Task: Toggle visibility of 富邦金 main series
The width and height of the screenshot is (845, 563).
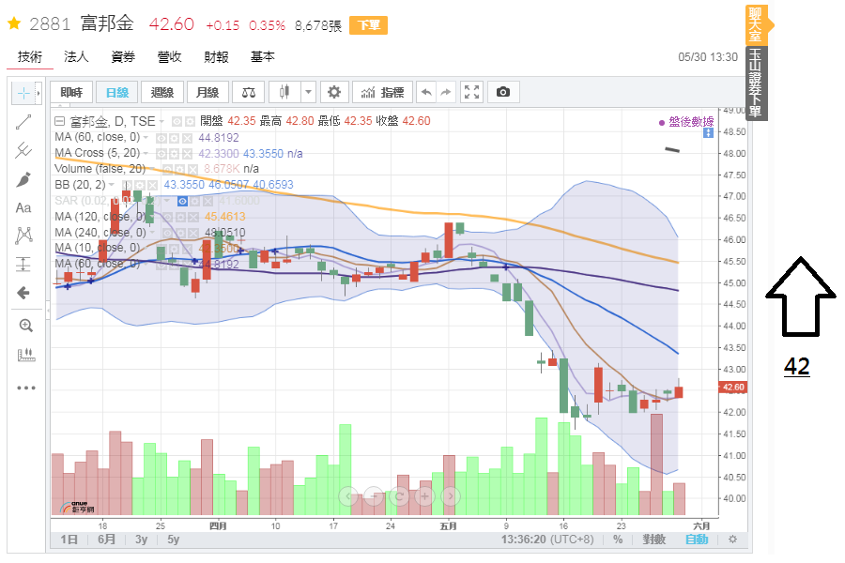Action: click(x=177, y=122)
